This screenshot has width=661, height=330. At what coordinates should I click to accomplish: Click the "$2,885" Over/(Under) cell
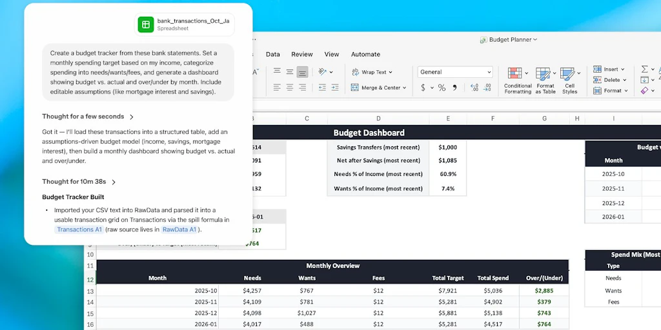click(544, 291)
